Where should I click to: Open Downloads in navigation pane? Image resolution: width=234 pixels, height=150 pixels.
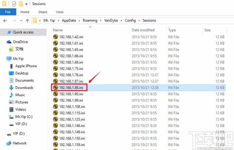pyautogui.click(x=24, y=88)
